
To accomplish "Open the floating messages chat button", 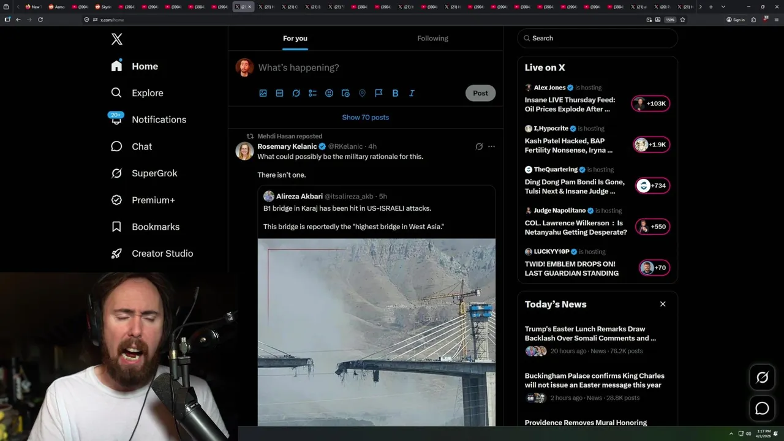I will (x=762, y=409).
